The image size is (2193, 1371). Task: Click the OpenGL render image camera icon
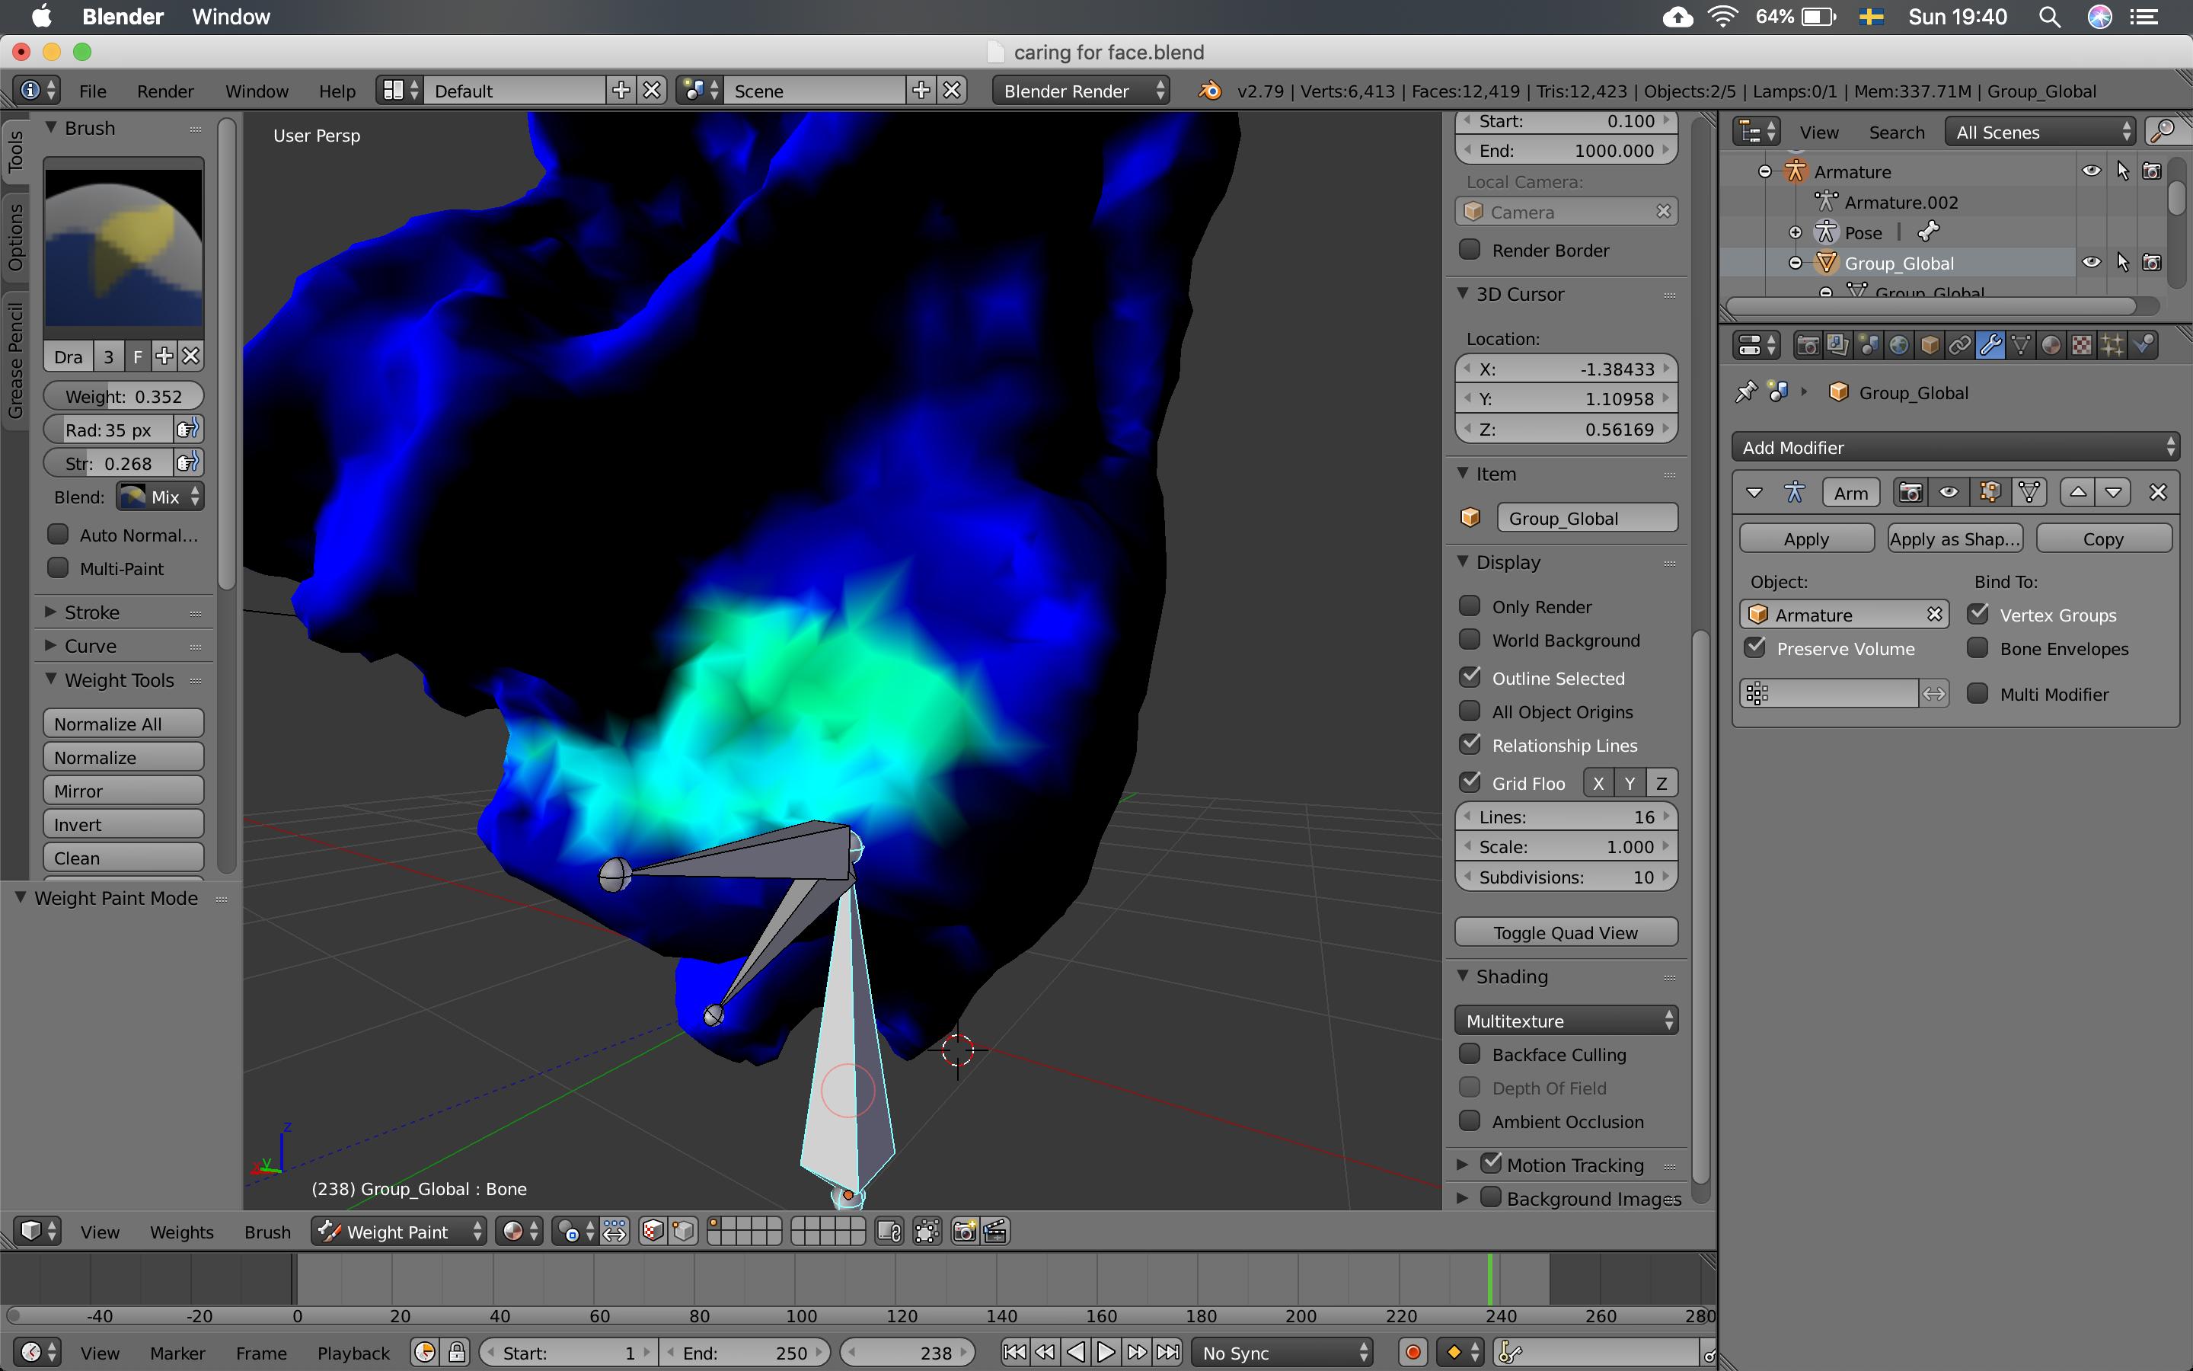(964, 1232)
